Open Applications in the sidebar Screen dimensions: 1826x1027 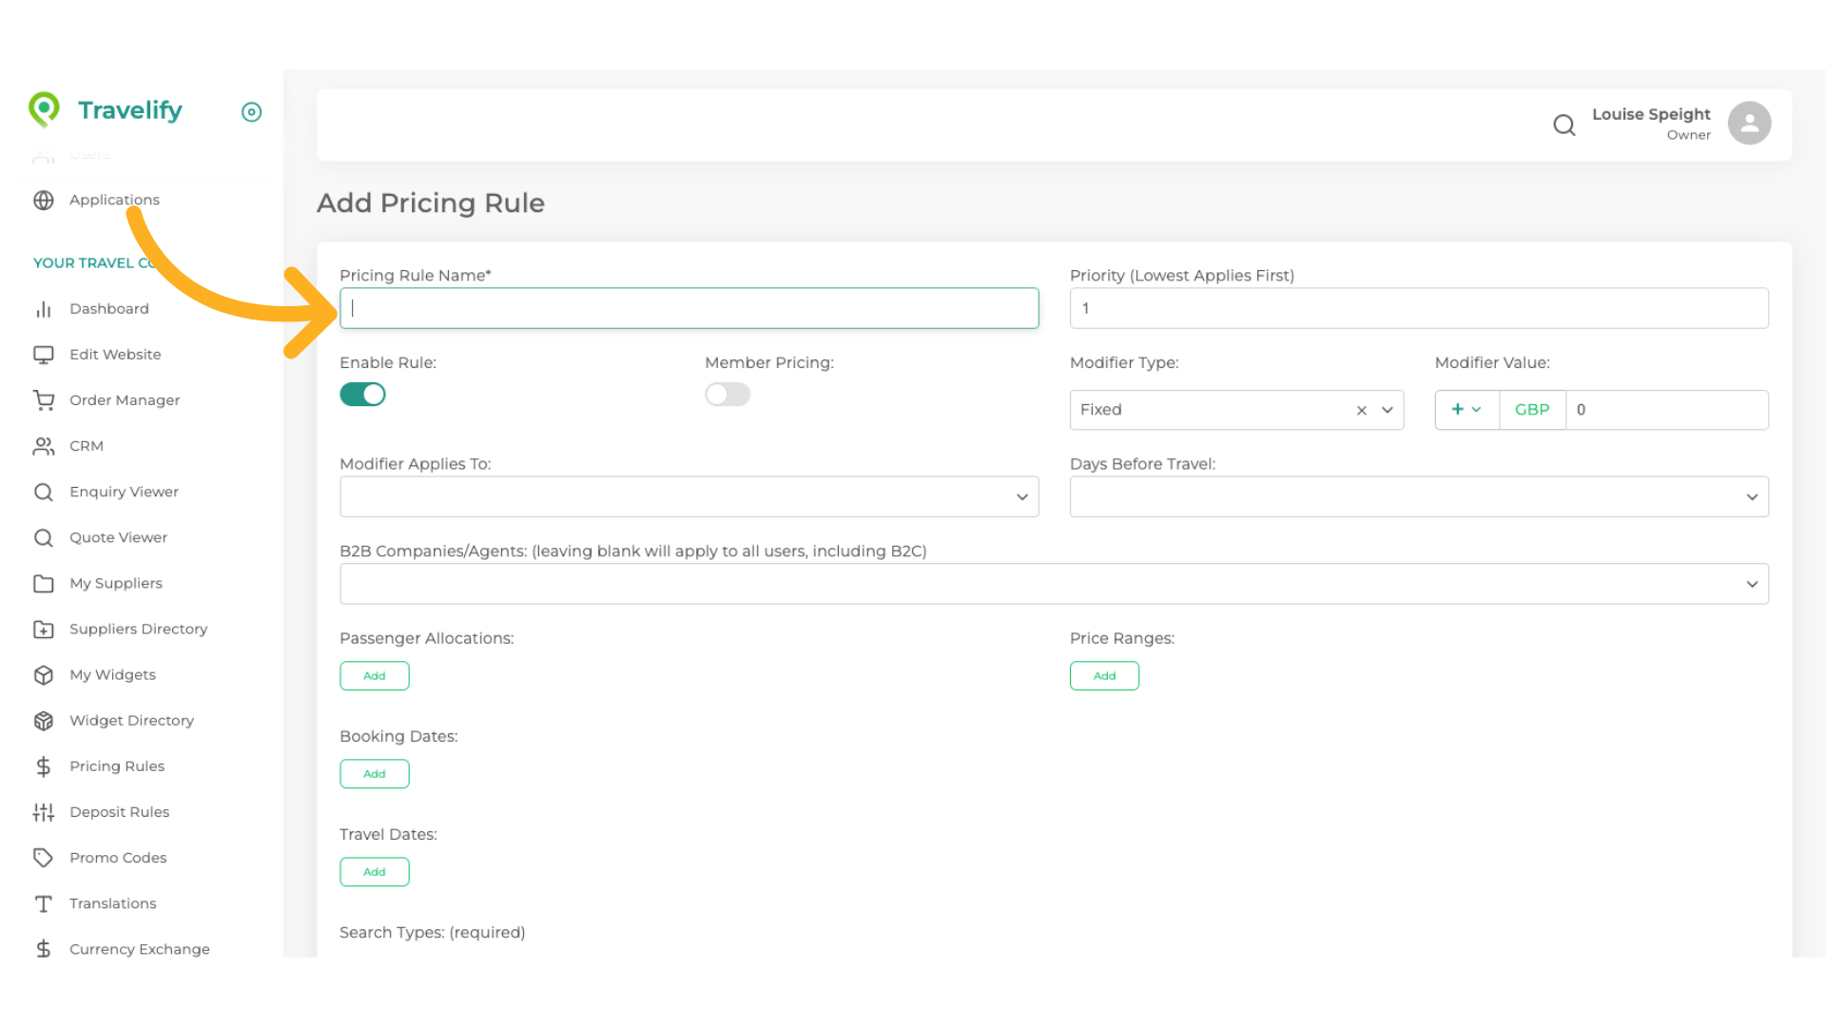pyautogui.click(x=114, y=200)
